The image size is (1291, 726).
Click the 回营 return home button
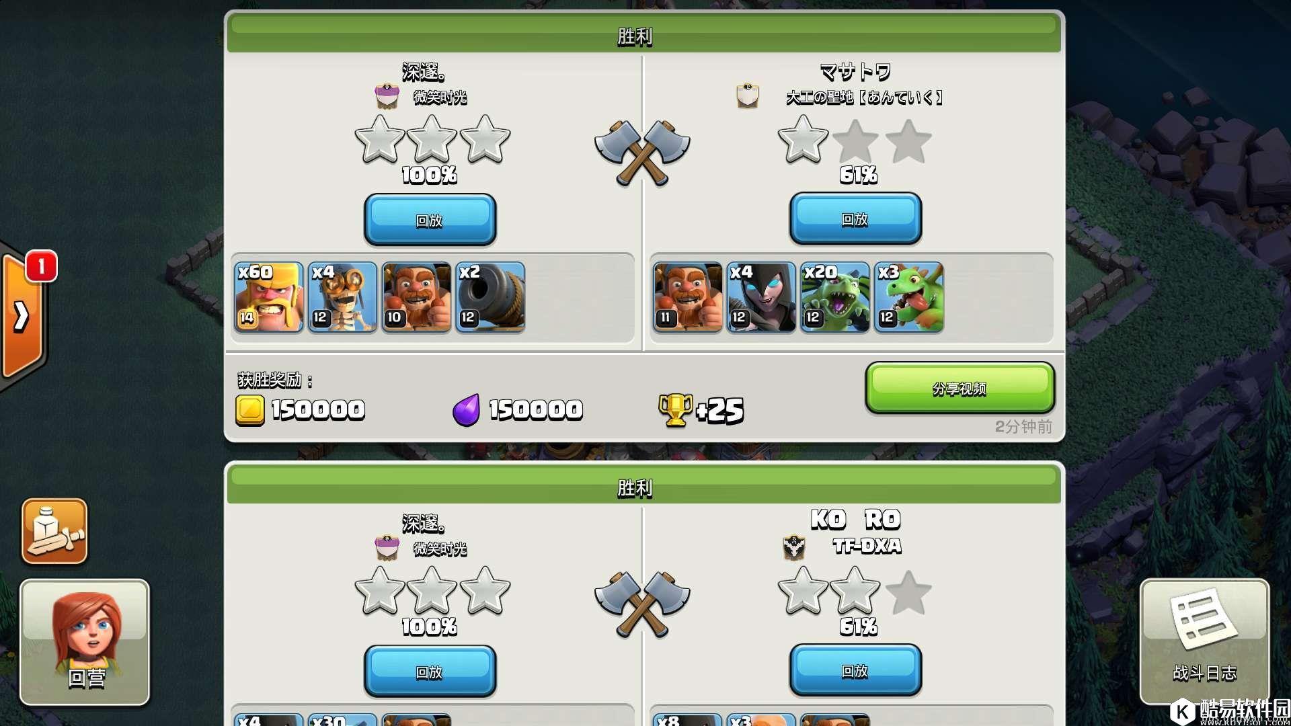tap(85, 642)
